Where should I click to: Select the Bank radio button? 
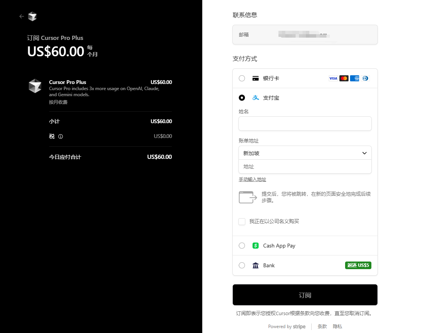(242, 265)
